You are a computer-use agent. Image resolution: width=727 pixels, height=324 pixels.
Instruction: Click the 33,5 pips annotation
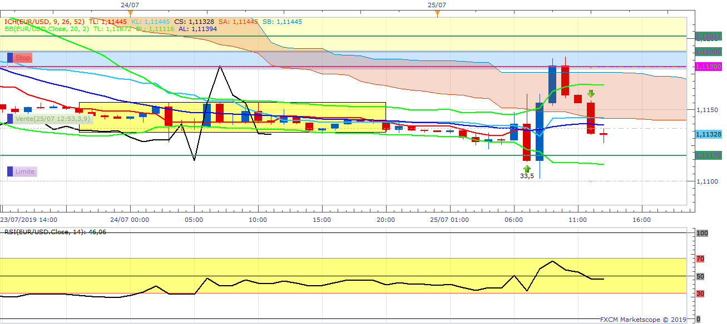pyautogui.click(x=527, y=176)
